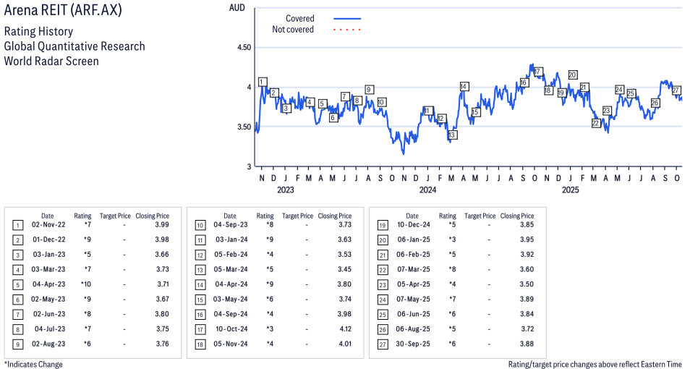
Task: Click chart marker 1 near November 2022
Action: 262,82
